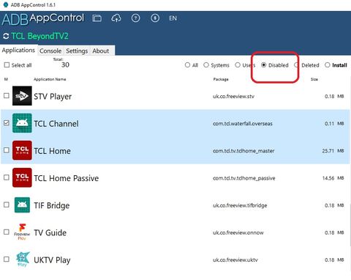The width and height of the screenshot is (351, 280).
Task: Click package com.tcl.tv.tclhome_passive
Action: [x=244, y=178]
